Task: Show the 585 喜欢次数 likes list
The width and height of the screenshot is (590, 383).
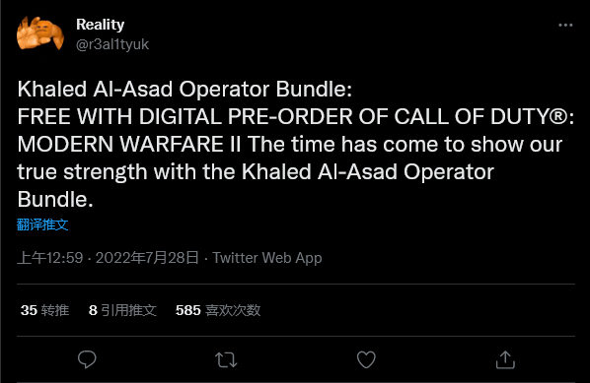Action: click(x=218, y=310)
